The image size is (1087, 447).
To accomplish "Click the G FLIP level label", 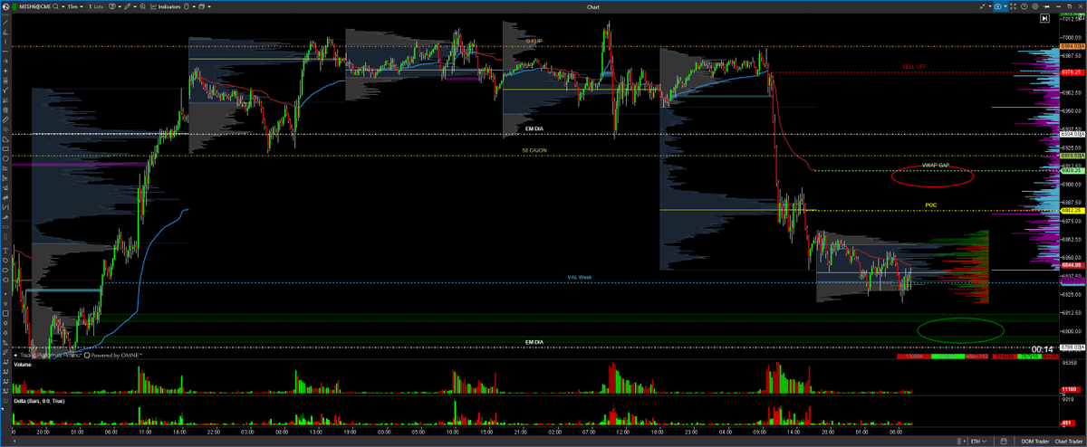I will point(535,42).
